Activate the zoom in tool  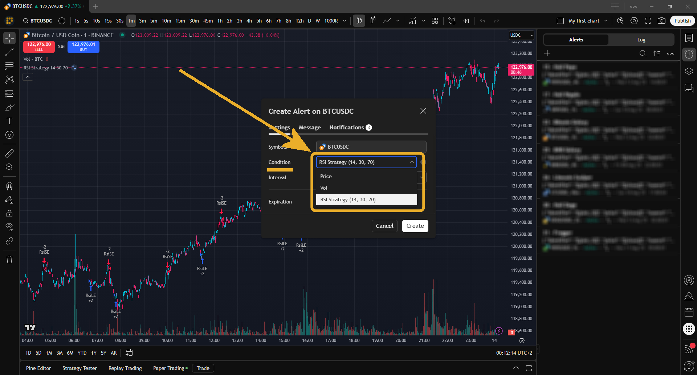(x=9, y=167)
